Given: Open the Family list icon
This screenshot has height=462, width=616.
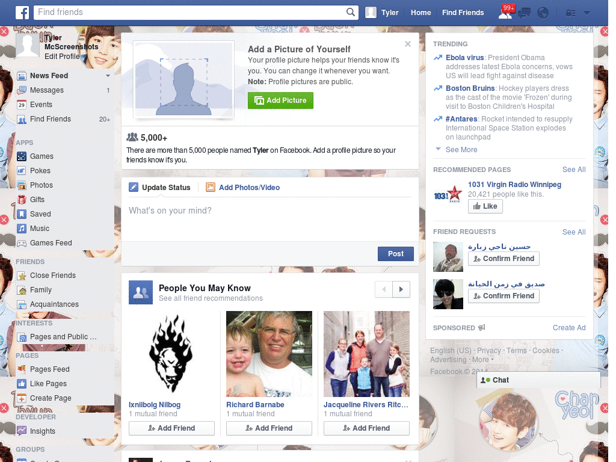Looking at the screenshot, I should 22,291.
